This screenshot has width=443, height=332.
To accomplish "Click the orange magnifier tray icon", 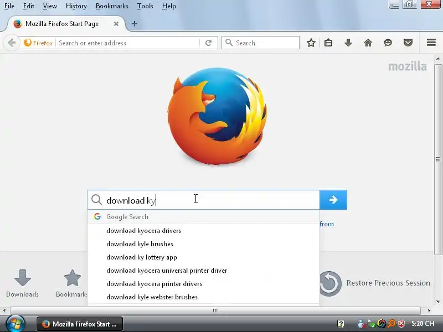I will [x=392, y=324].
